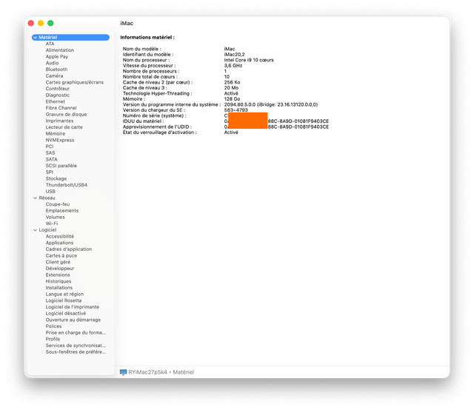Screen dimensions: 474x410
Task: Select Lecteur de carte
Action: tap(64, 127)
